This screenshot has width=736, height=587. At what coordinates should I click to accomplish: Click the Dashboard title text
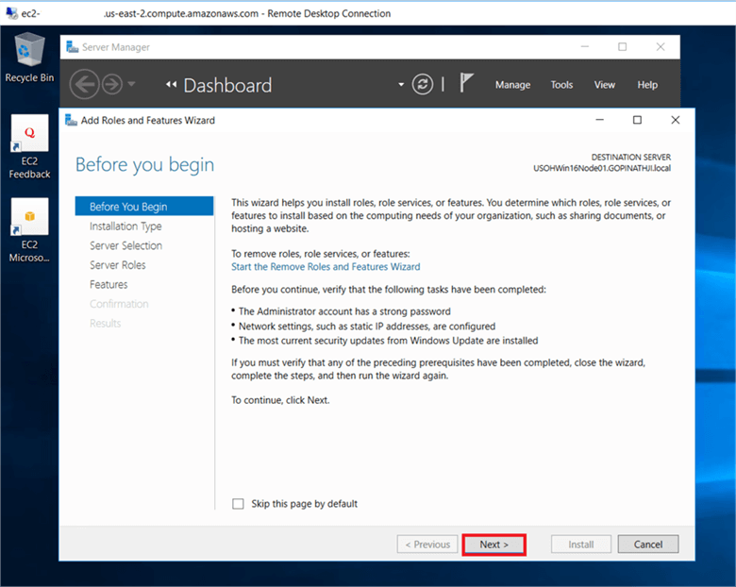(x=227, y=86)
